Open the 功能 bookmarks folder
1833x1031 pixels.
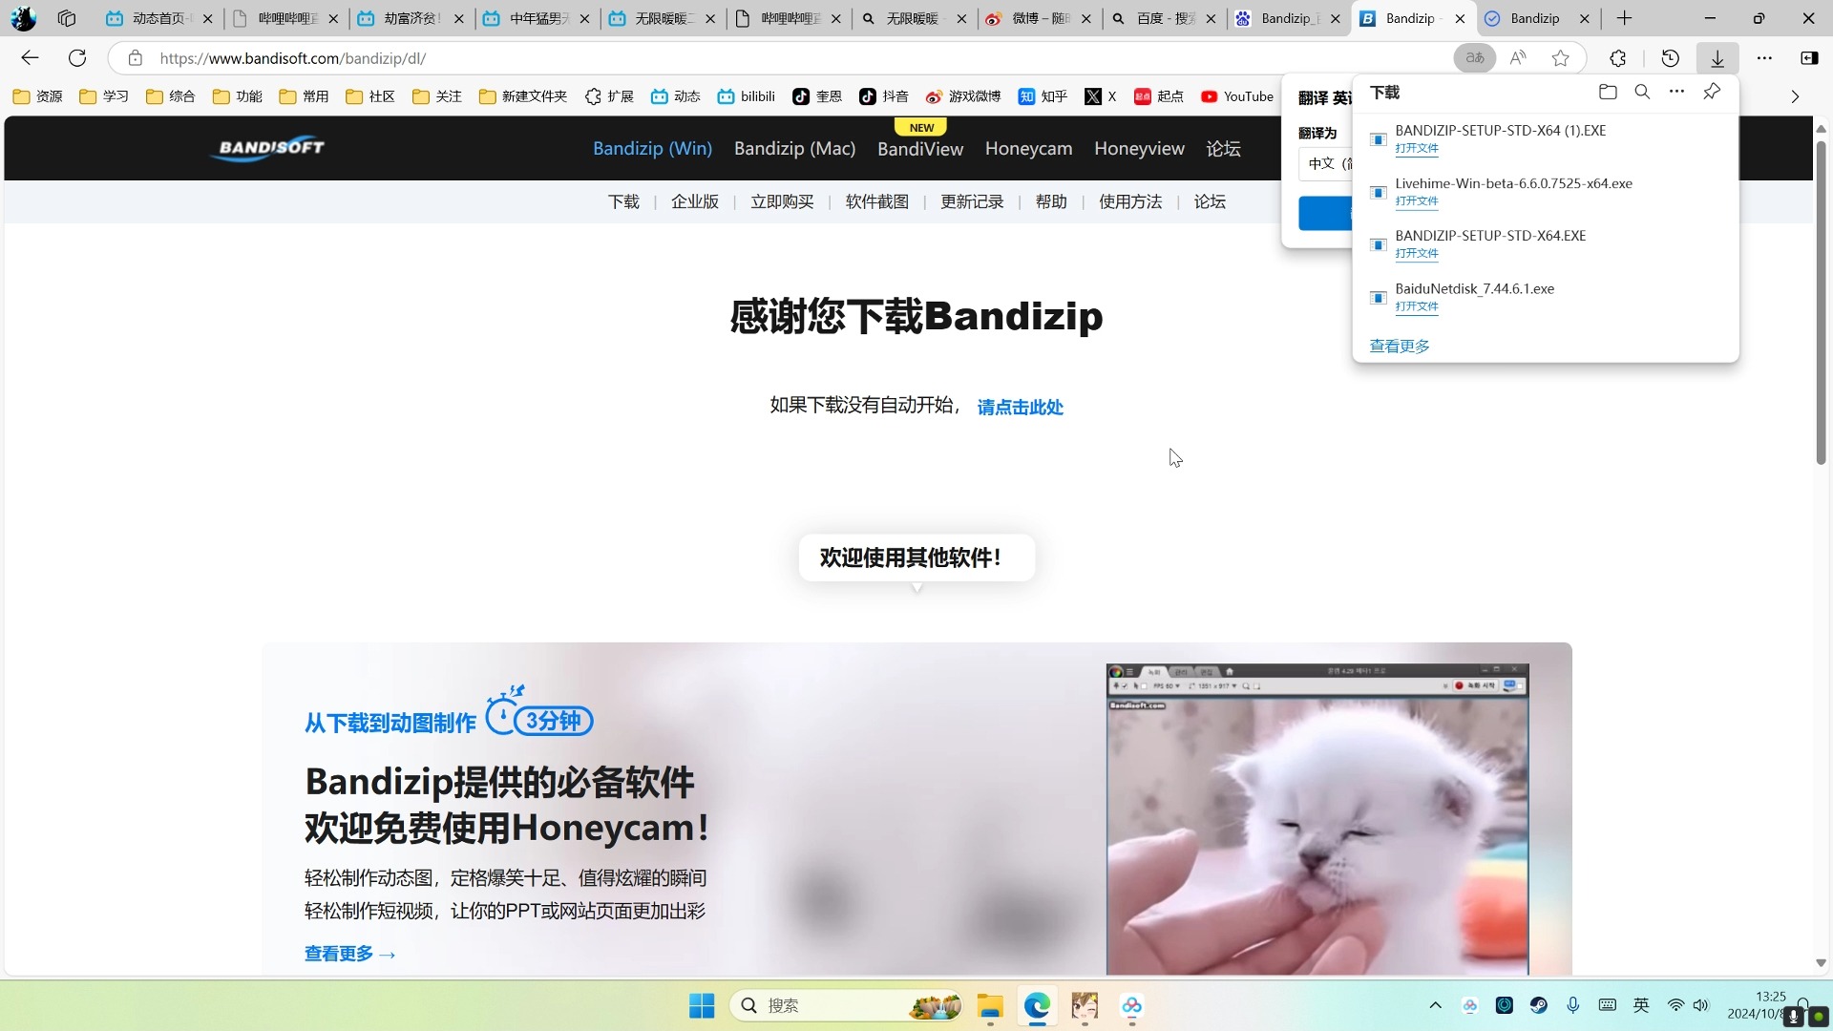(x=238, y=96)
